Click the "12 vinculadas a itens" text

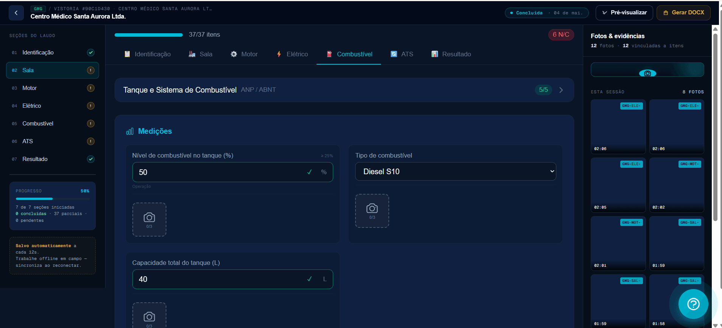tap(653, 46)
